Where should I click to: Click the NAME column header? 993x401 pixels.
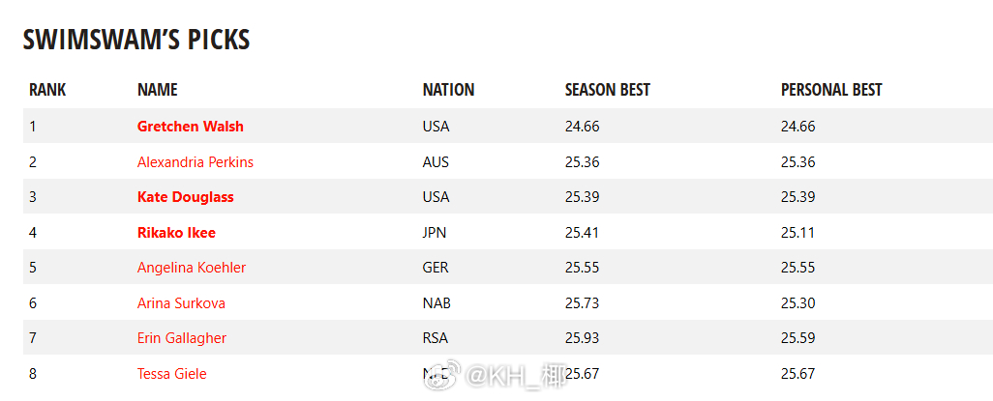tap(157, 90)
